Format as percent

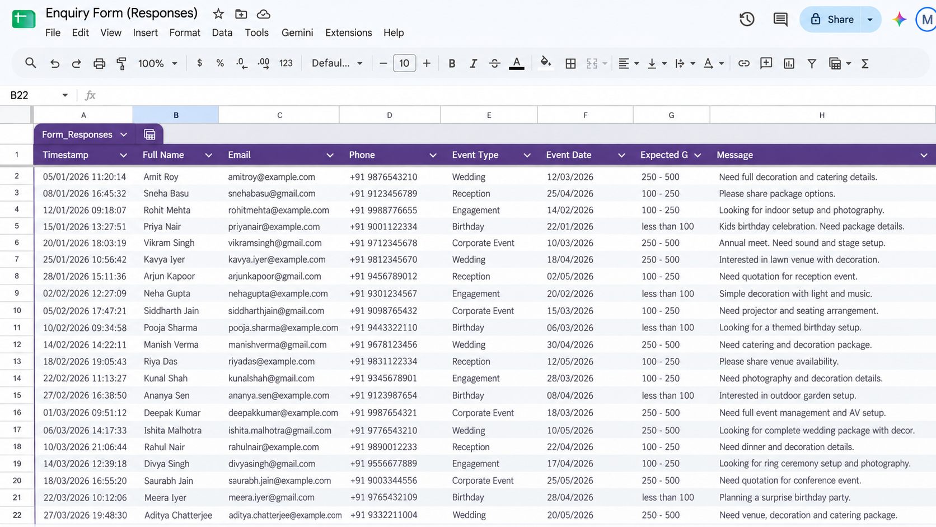220,63
